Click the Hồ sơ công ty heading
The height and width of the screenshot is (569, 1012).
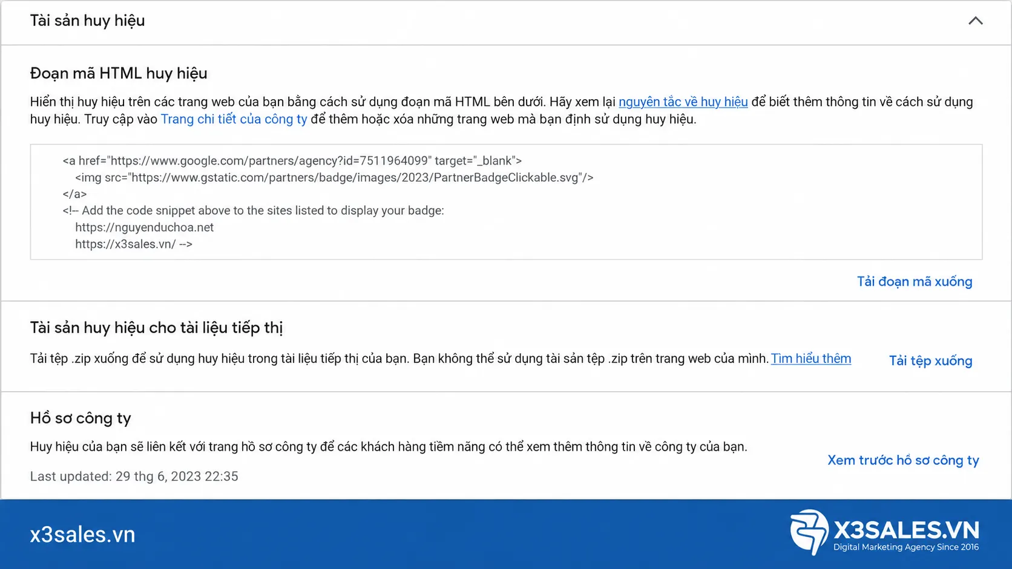80,418
